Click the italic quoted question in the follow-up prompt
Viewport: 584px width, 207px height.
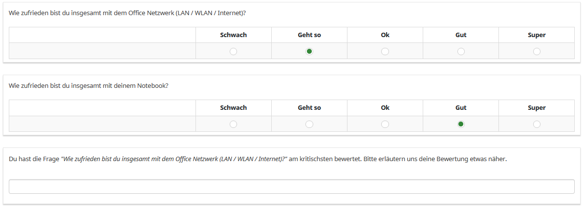click(173, 159)
